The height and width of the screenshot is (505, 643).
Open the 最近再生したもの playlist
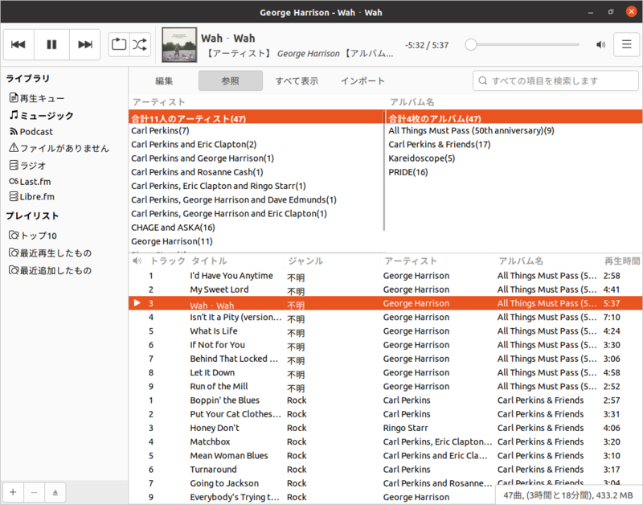point(51,252)
